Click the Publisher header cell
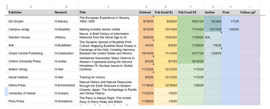Screen dimensions: 270x109 [x=31, y=12]
